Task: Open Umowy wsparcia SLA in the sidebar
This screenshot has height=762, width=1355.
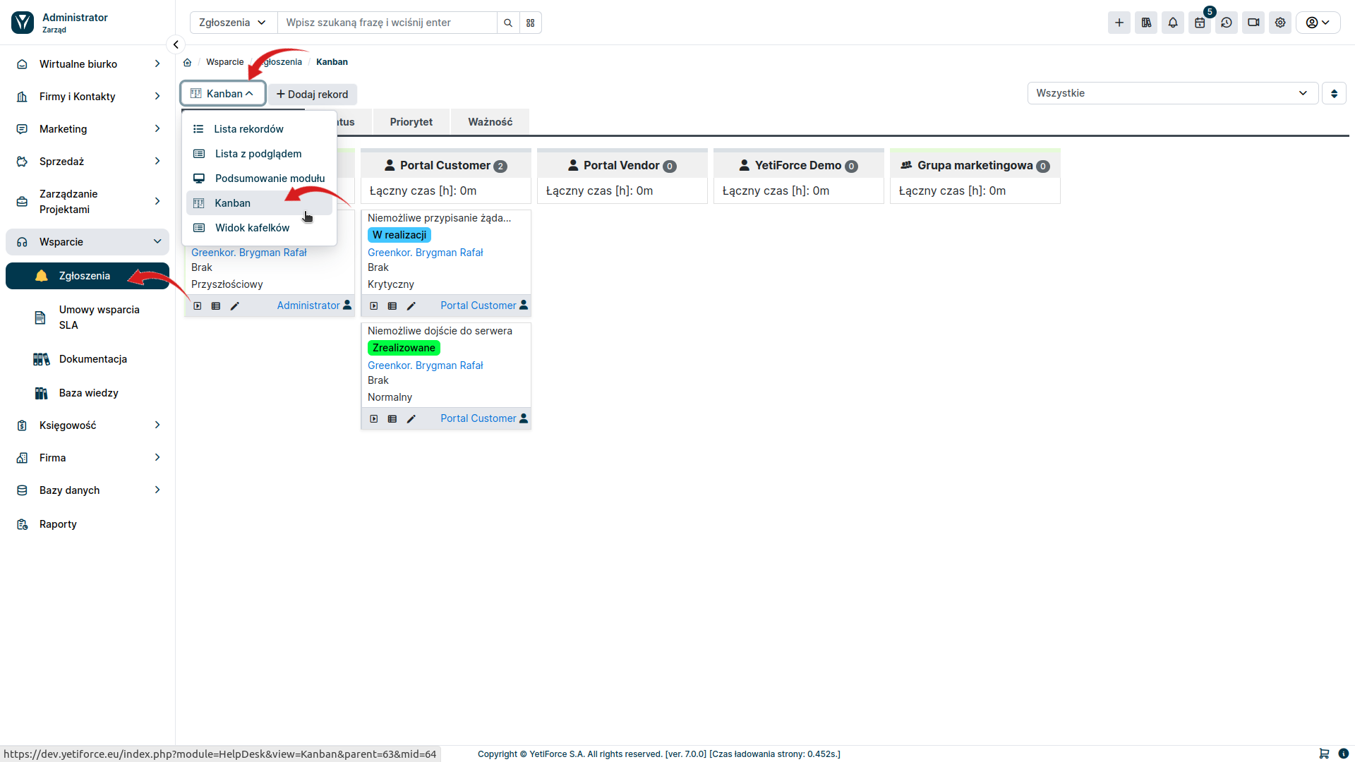Action: (88, 317)
